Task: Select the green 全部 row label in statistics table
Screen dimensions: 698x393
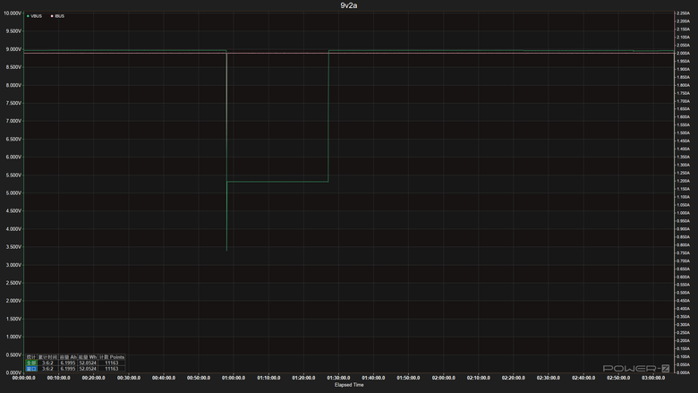Action: pyautogui.click(x=30, y=363)
